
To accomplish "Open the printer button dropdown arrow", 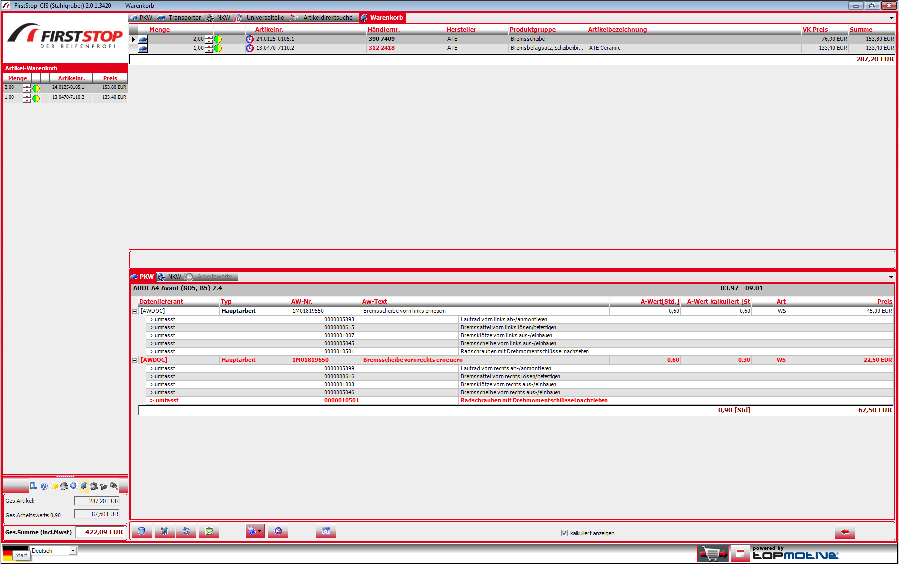I will [x=259, y=531].
